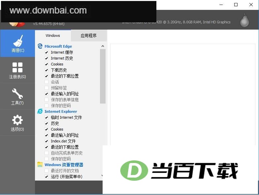Click the empty analysis results pane
The width and height of the screenshot is (259, 195).
pos(183,94)
